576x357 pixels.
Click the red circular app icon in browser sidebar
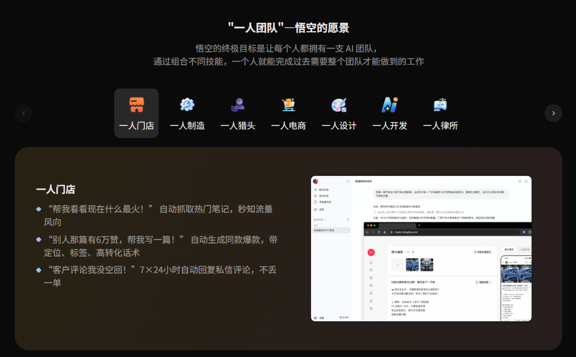(371, 253)
